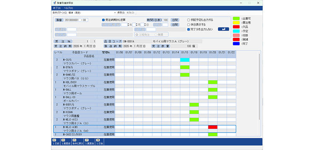Toggle the 受注納期から逆算 checkbox

click(x=103, y=20)
